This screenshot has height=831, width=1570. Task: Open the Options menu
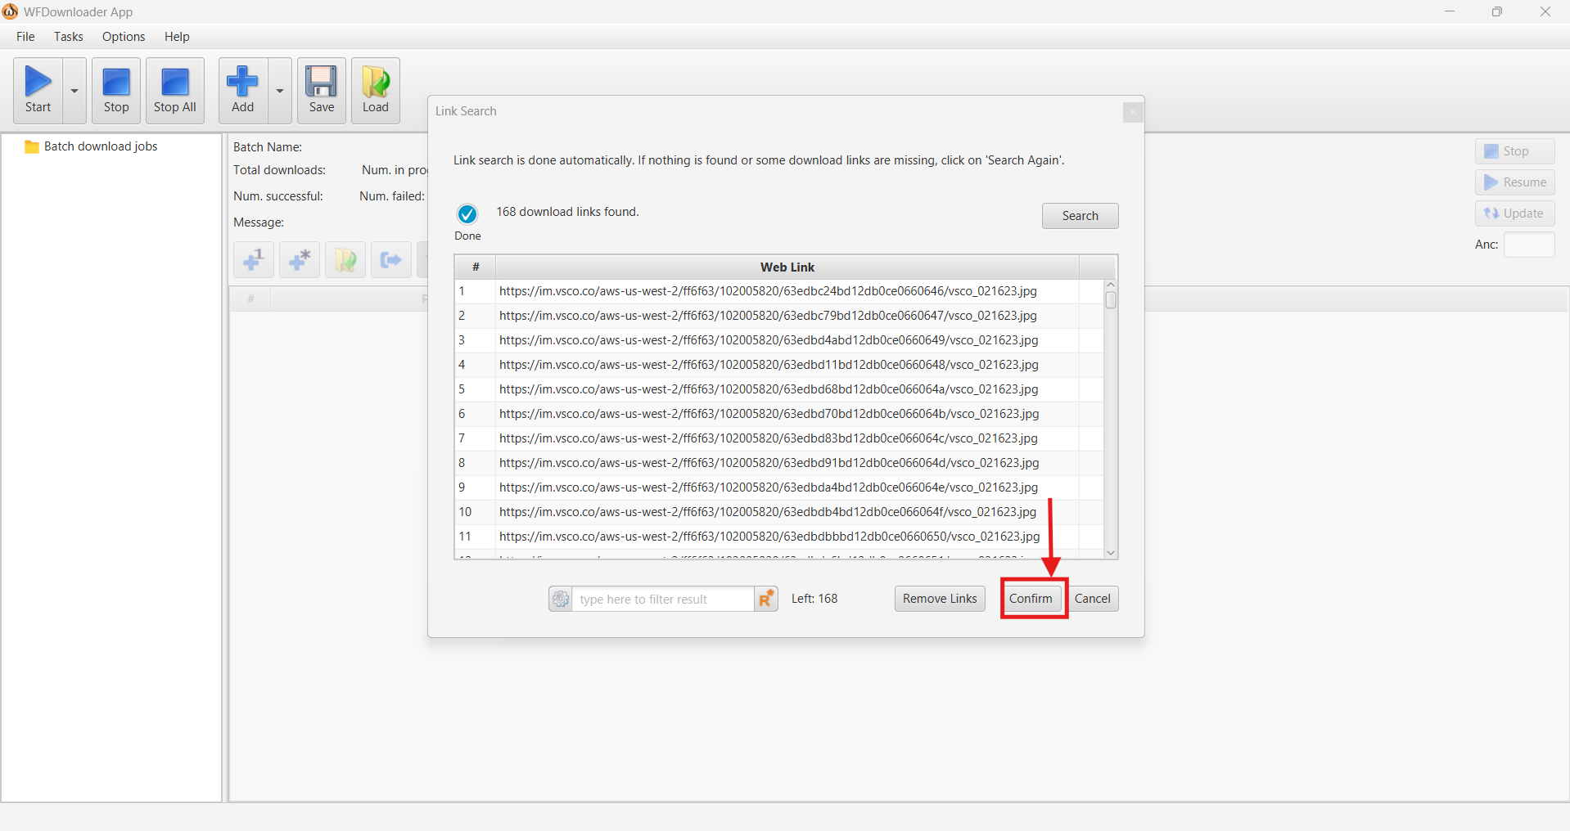tap(123, 36)
